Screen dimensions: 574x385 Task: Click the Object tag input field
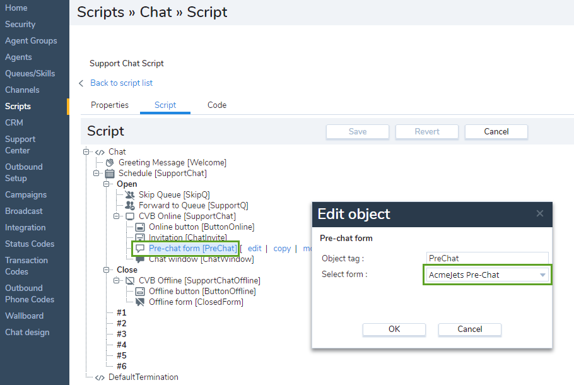coord(487,258)
